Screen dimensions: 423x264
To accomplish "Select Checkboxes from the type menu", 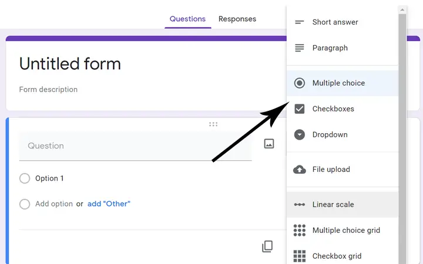I will tap(343, 109).
